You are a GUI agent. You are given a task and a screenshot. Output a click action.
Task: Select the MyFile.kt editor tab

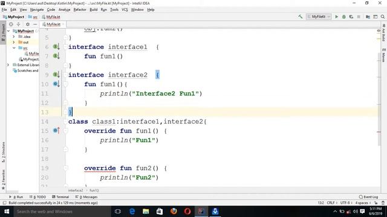click(53, 24)
